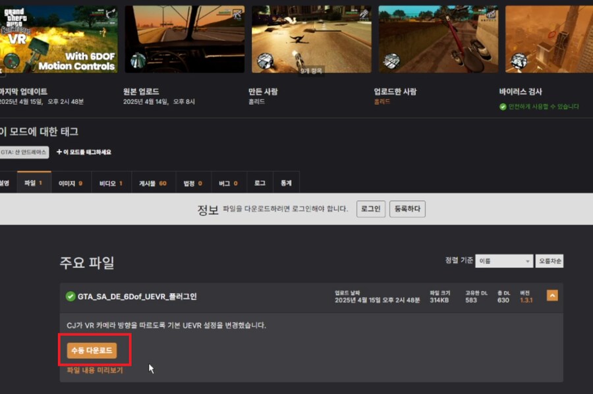Click the 로그인 button

371,209
